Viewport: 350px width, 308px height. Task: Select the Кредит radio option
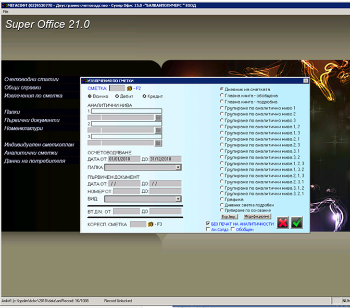144,96
